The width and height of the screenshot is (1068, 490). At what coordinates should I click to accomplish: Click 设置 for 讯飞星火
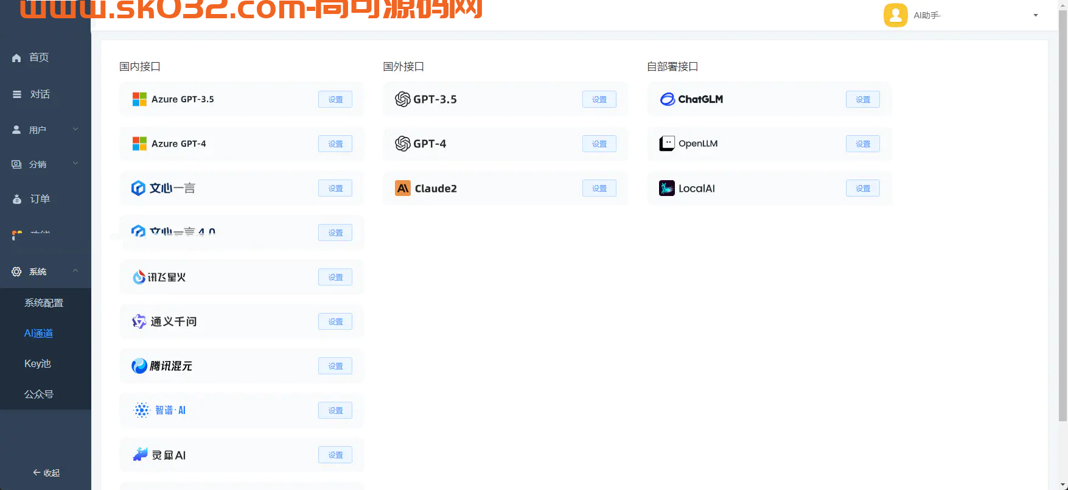tap(335, 277)
